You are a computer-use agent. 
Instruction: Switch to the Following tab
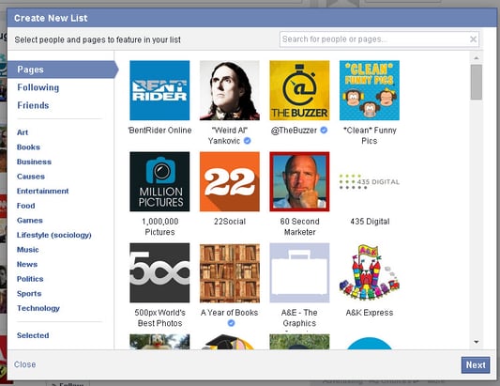point(38,87)
